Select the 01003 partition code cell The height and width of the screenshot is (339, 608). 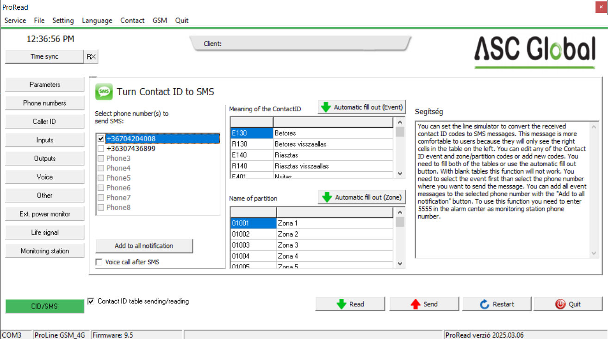(x=254, y=245)
